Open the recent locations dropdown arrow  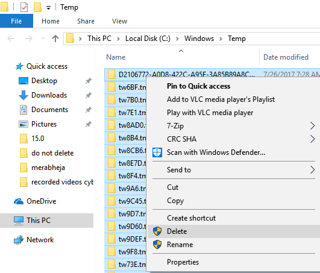point(43,39)
